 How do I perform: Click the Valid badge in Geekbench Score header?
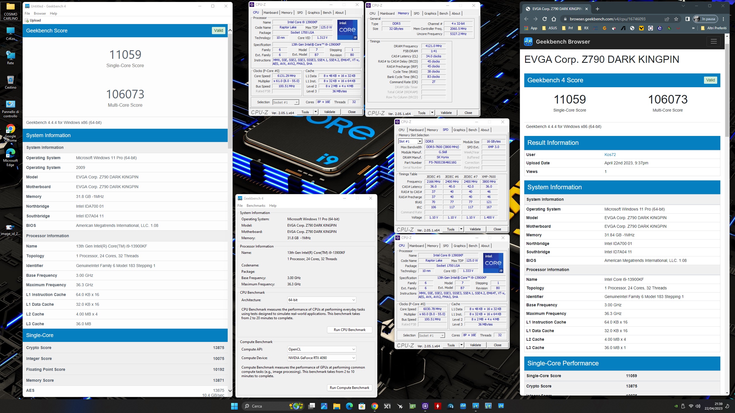pos(218,30)
